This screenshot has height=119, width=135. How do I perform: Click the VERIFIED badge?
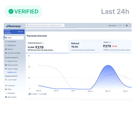point(24,11)
